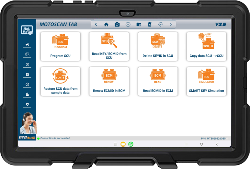This screenshot has width=250, height=169.
Task: Go to the home screen icon
Action: tap(106, 24)
